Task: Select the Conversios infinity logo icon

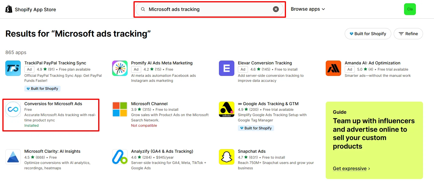Action: click(x=13, y=109)
